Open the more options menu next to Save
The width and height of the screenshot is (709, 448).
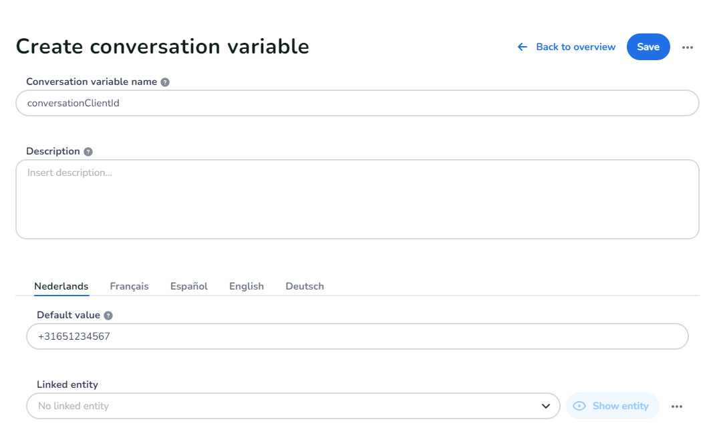[x=688, y=47]
